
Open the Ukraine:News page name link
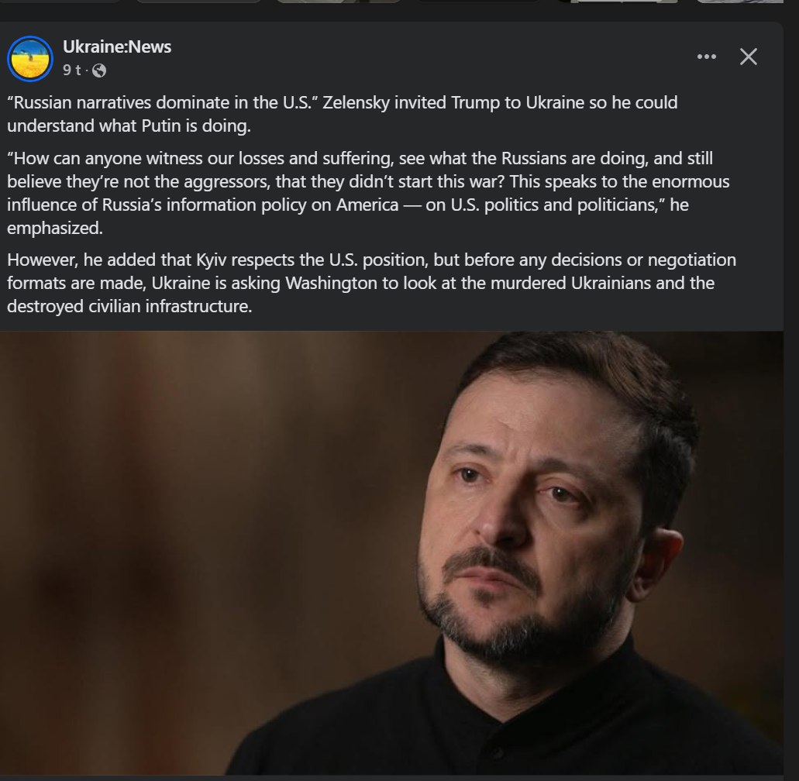117,46
